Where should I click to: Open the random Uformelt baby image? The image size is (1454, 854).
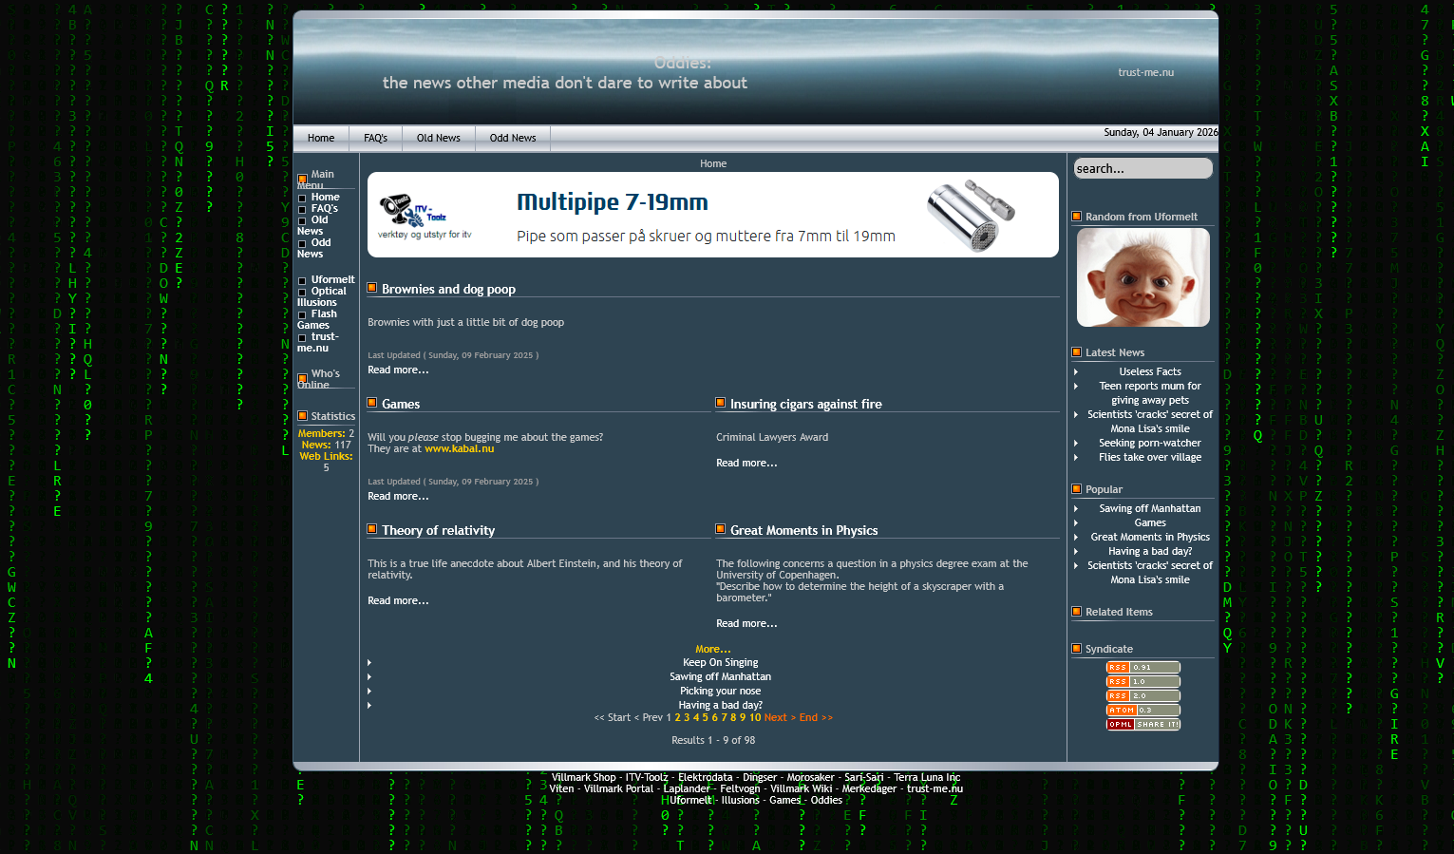tap(1142, 277)
